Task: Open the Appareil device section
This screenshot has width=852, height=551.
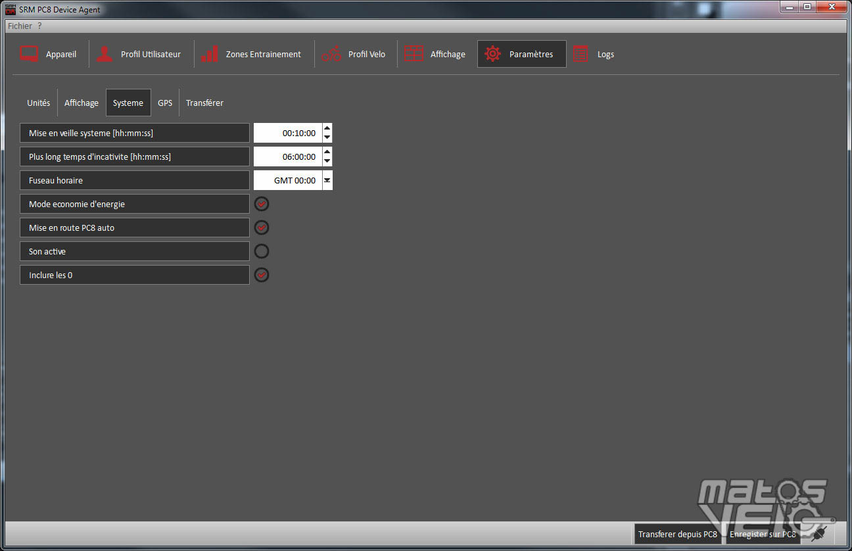Action: coord(48,54)
